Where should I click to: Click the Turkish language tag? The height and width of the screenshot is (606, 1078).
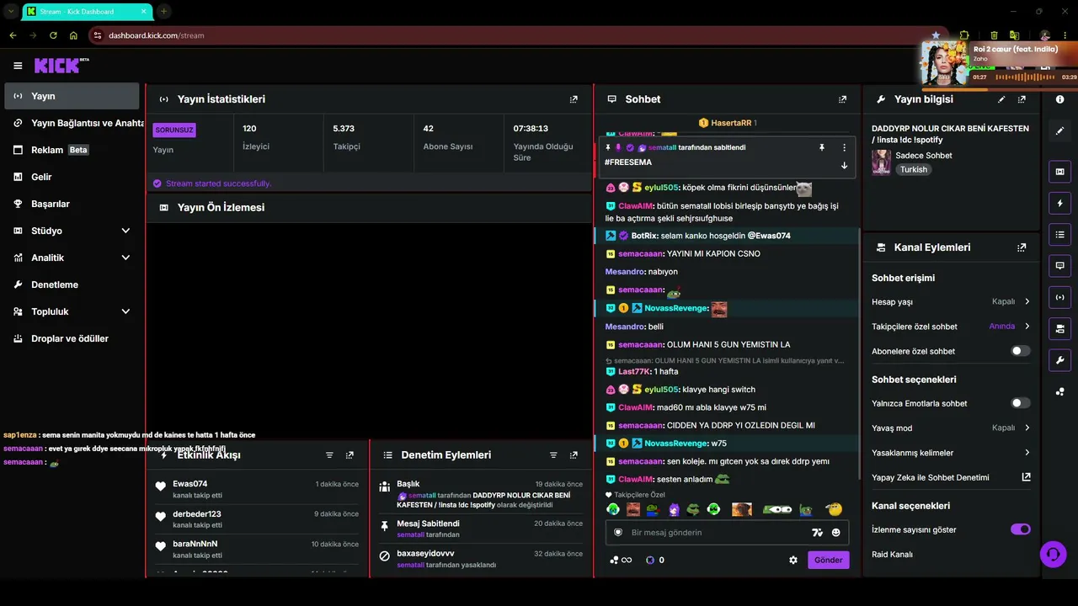[913, 169]
